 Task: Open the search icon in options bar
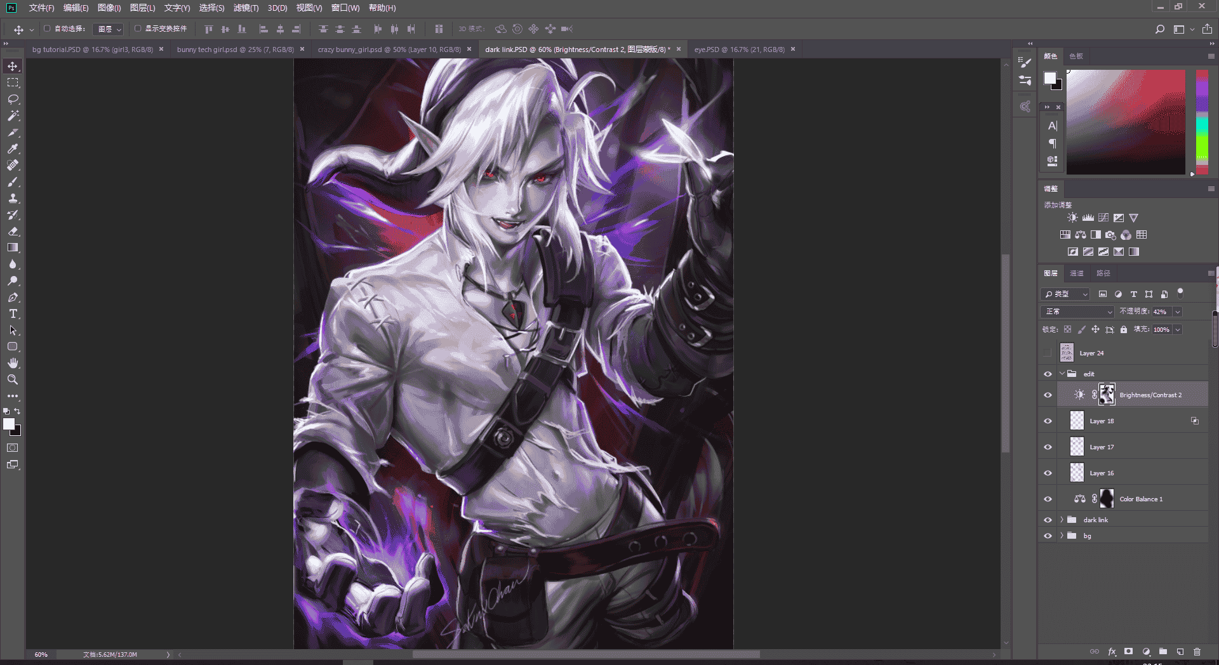pos(1159,29)
